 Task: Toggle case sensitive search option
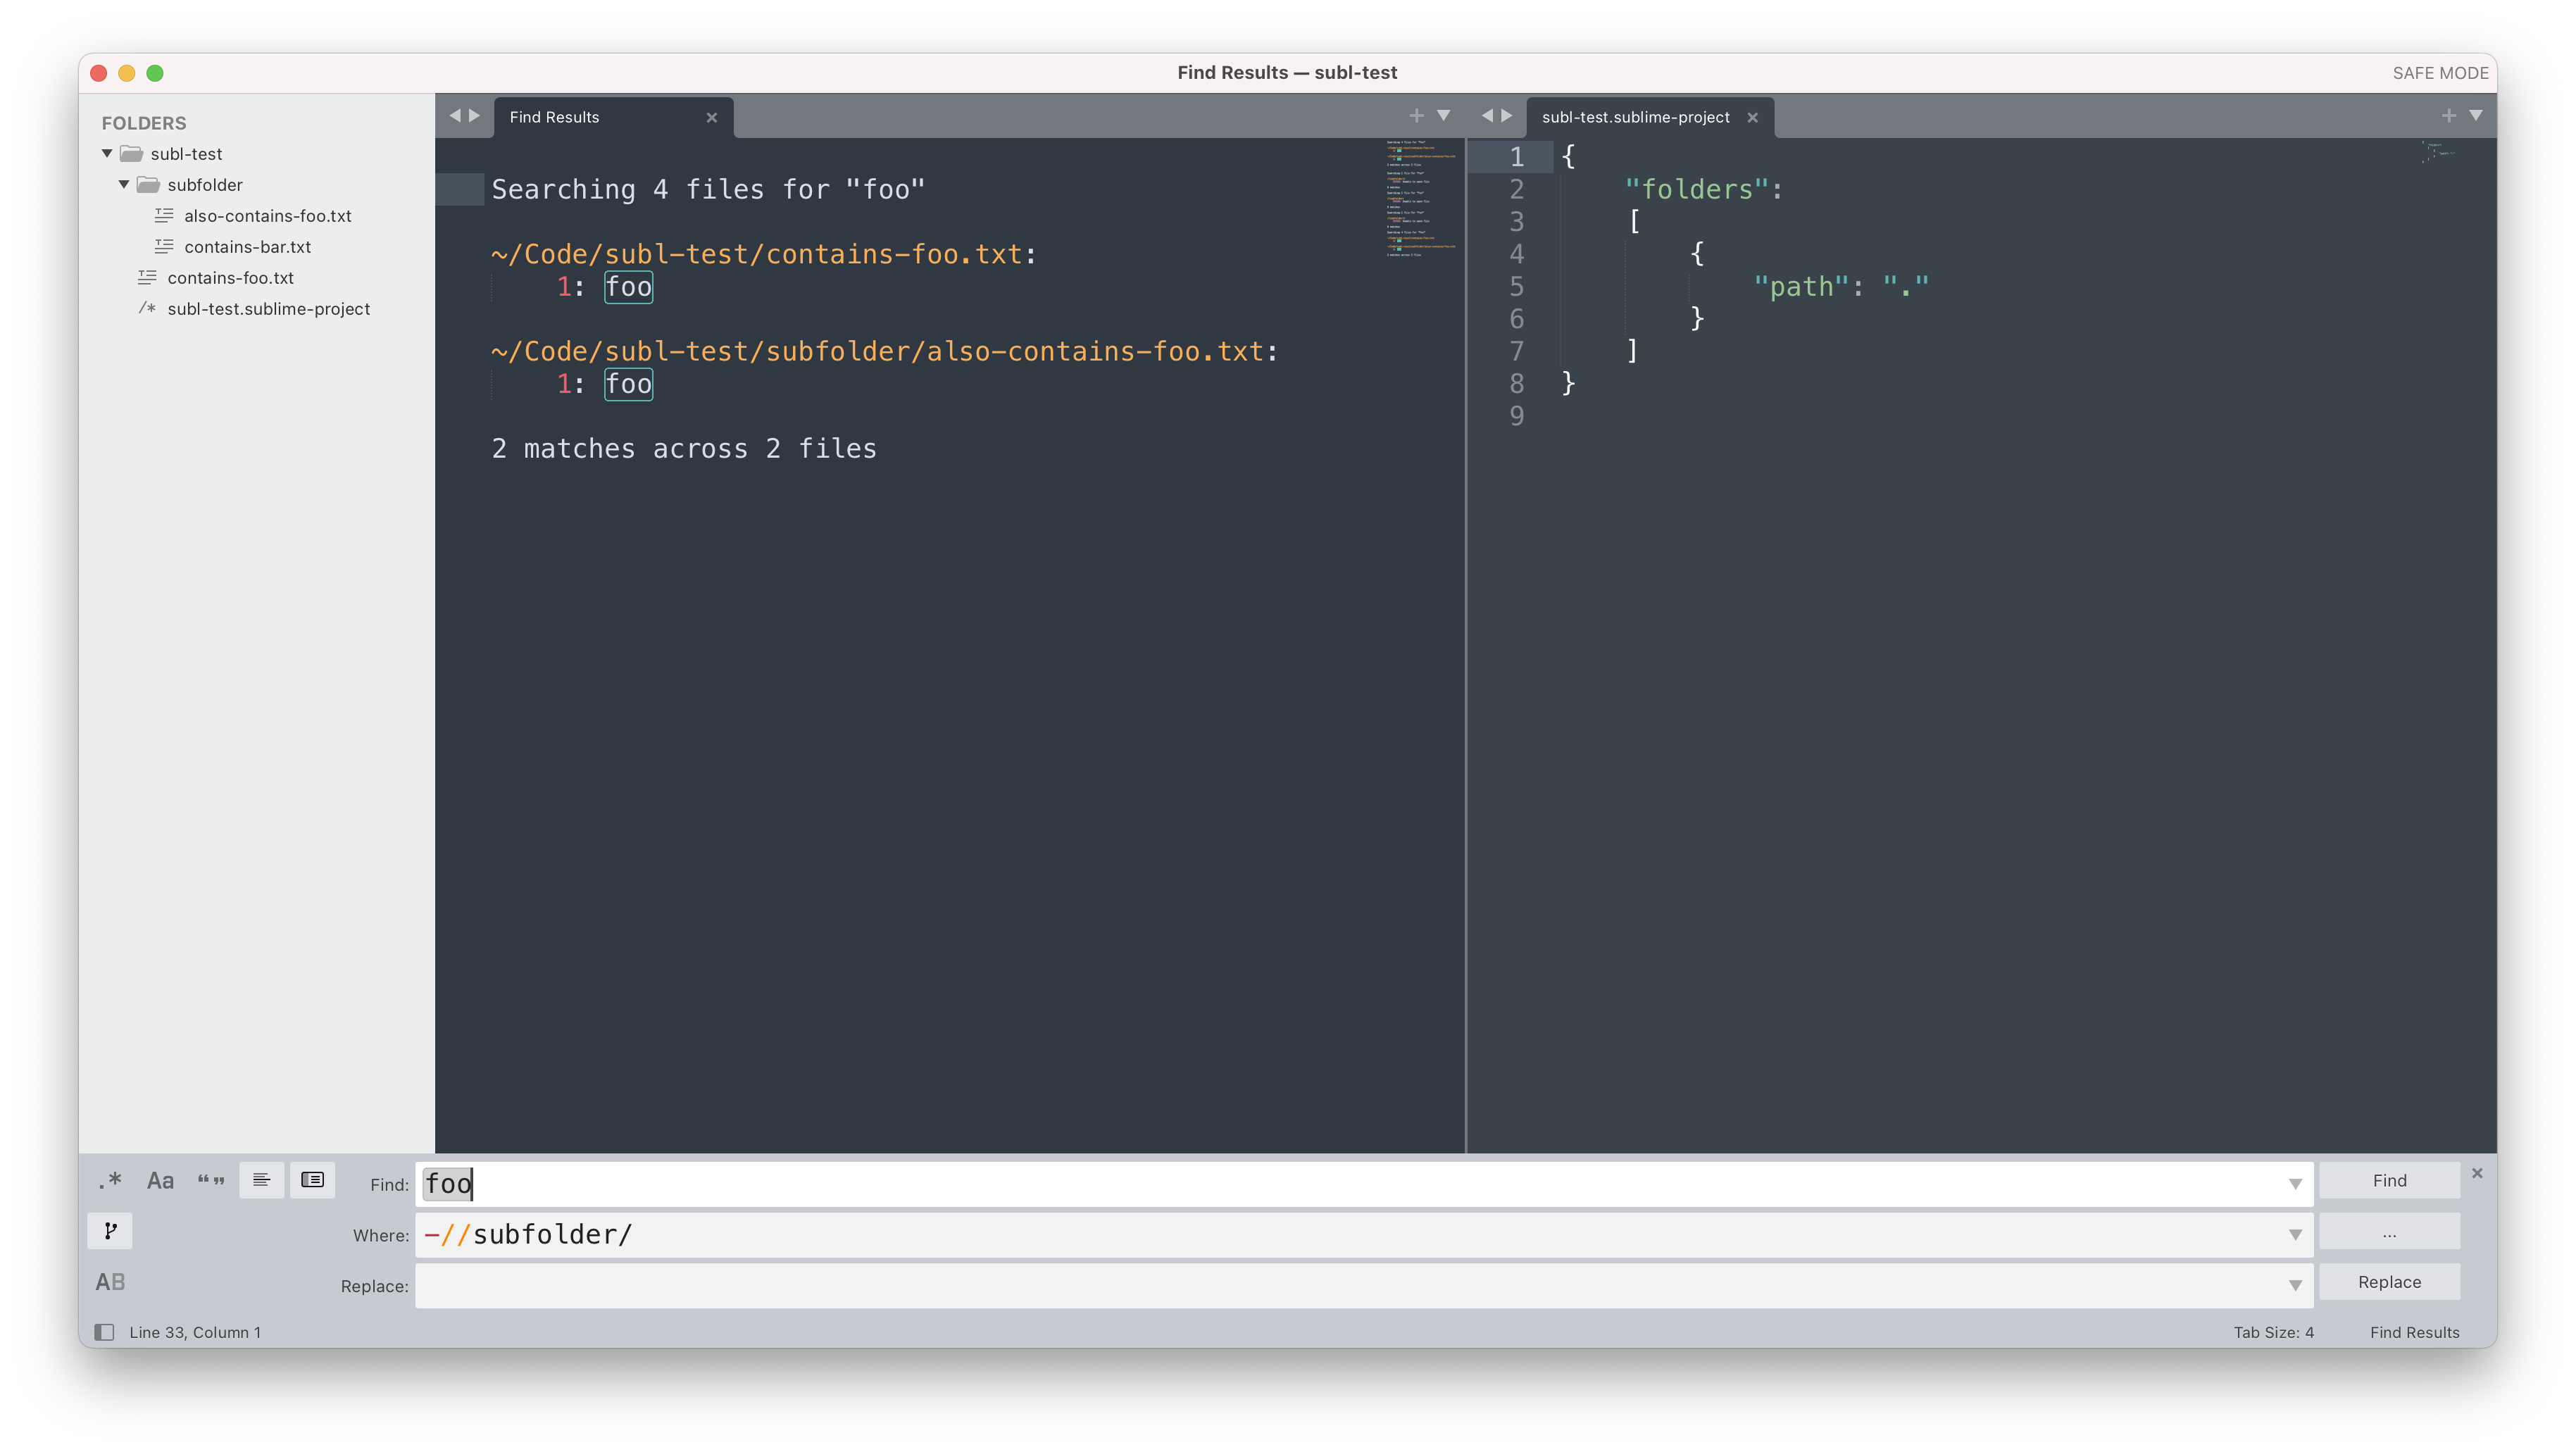click(x=160, y=1180)
